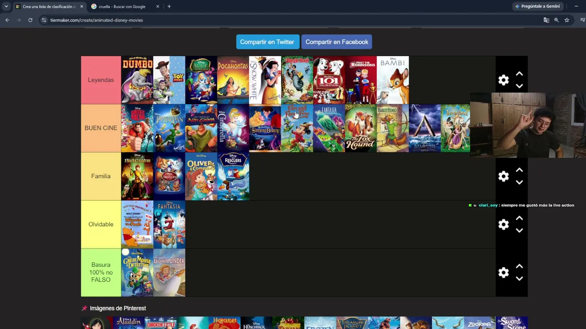Open the media controls icon in the toolbar
Screen dimensions: 586x329
[582, 20]
